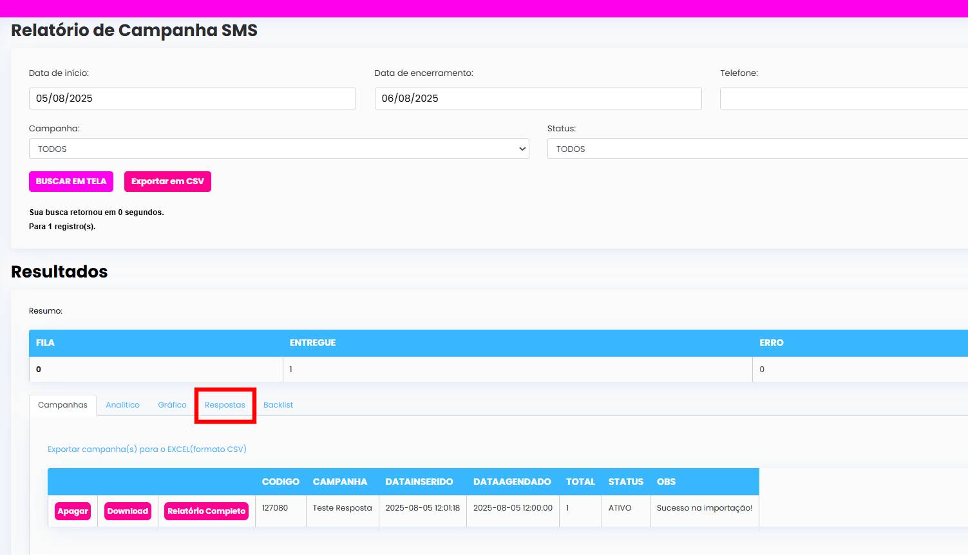Click the TOTAL column header
Viewport: 968px width, 555px height.
pyautogui.click(x=580, y=482)
